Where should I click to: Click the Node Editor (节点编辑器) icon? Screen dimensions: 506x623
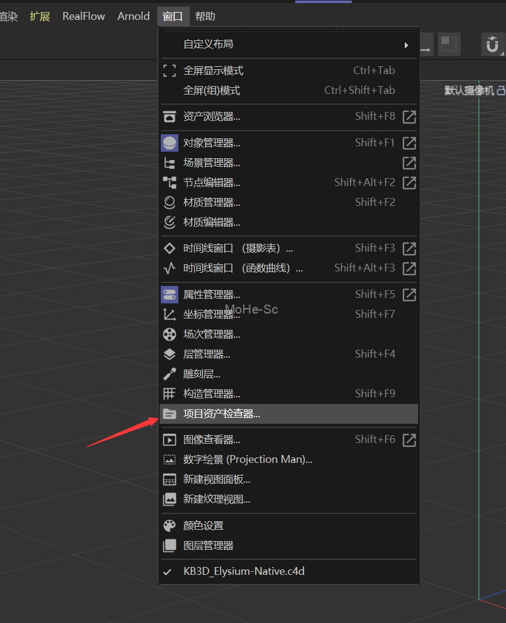[x=170, y=182]
